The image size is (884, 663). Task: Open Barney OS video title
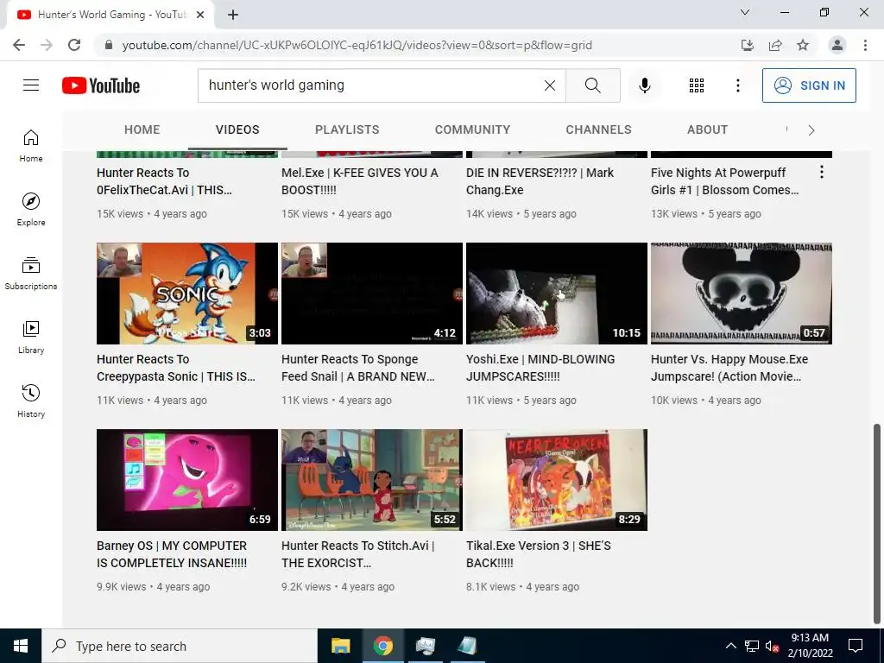172,554
